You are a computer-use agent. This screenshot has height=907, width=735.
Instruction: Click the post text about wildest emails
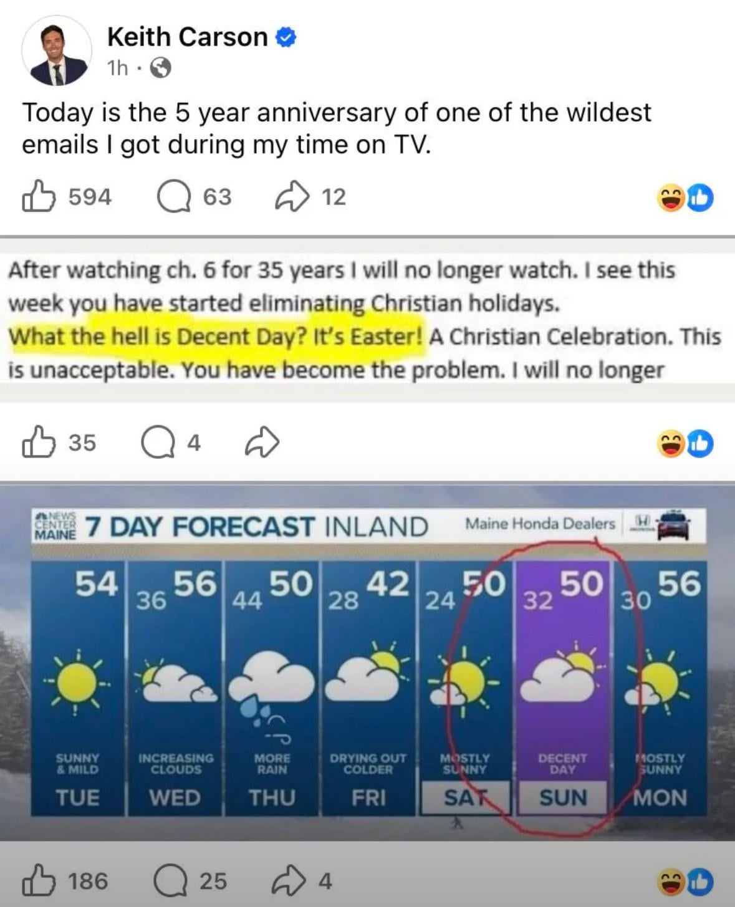tap(337, 128)
